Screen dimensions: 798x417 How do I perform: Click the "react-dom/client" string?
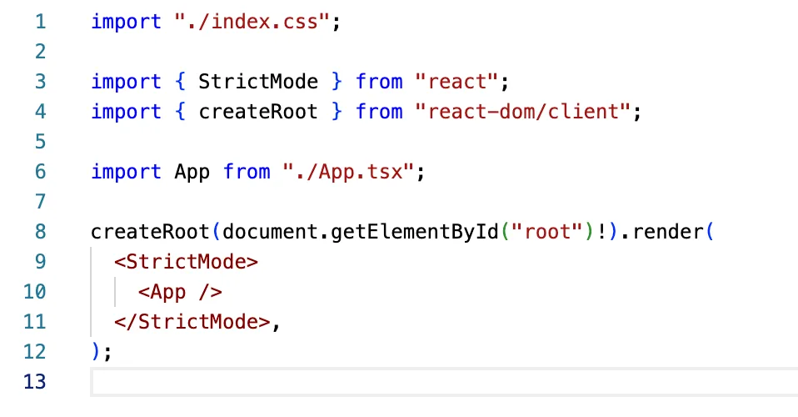[522, 112]
